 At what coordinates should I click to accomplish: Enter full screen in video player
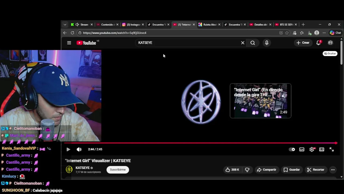point(332,149)
